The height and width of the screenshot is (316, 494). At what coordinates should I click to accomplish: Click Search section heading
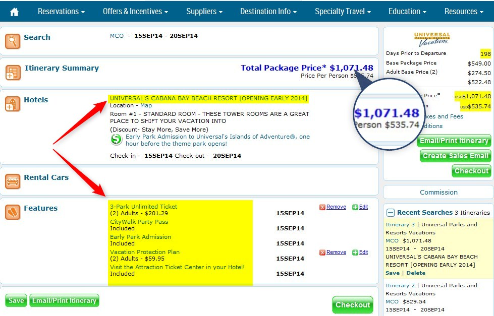pos(37,37)
